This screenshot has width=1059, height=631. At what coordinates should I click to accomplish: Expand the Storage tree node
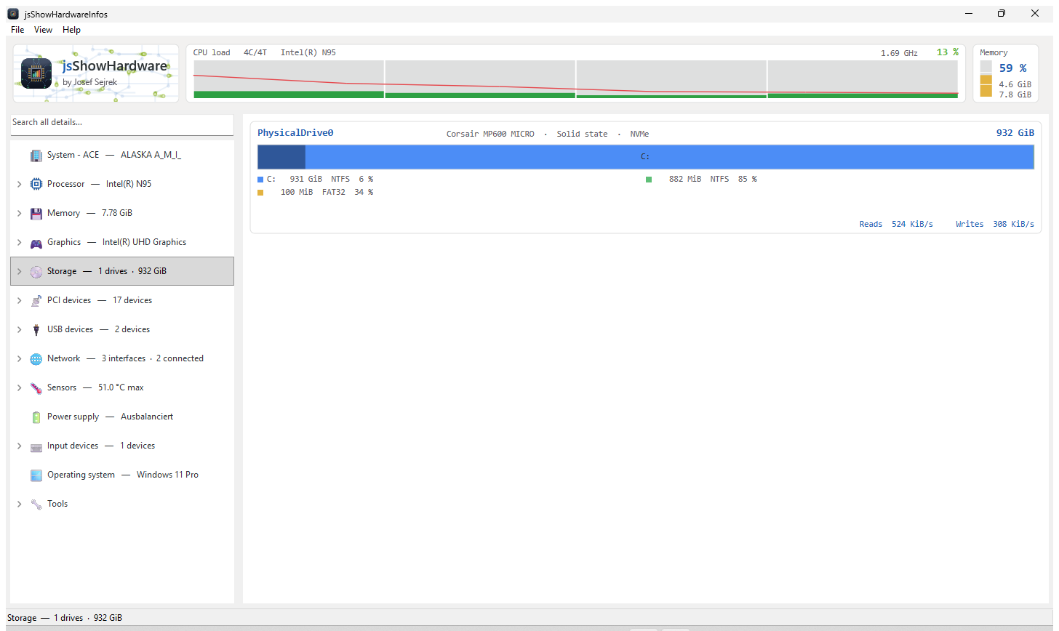pyautogui.click(x=20, y=271)
